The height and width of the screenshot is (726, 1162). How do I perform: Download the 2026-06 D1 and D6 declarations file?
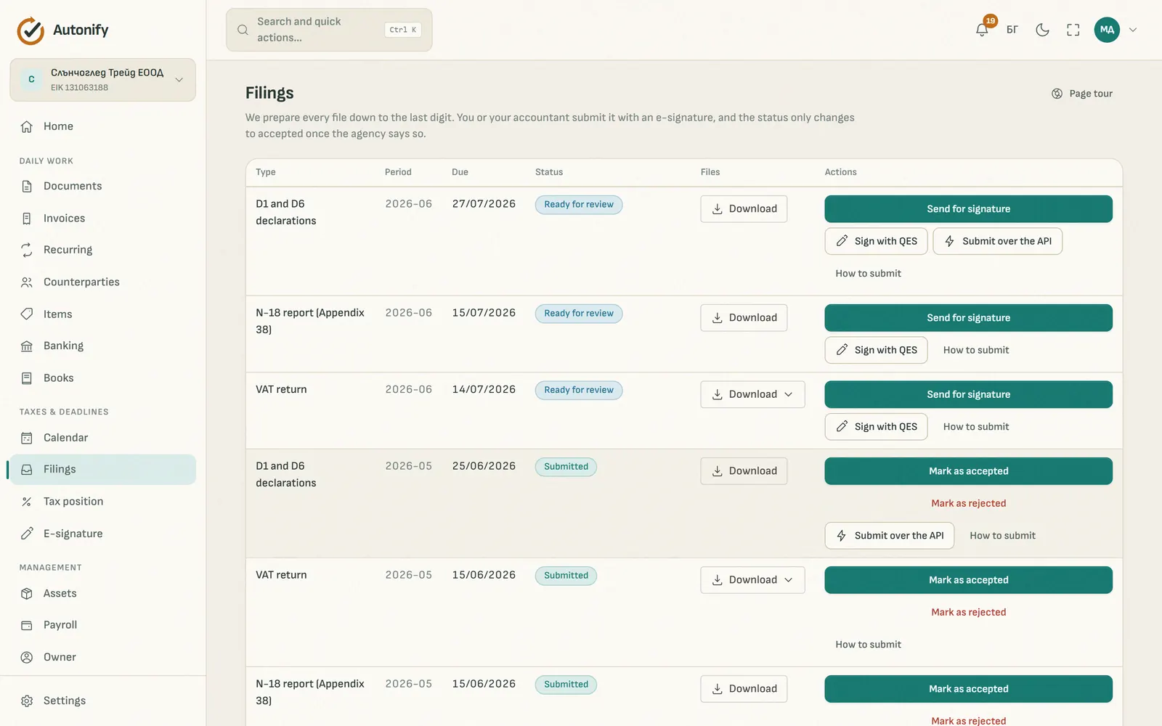pos(744,209)
